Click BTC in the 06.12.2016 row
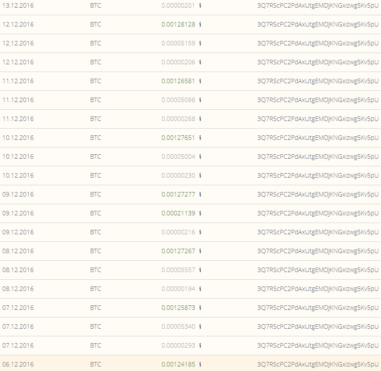381x371 pixels. (95, 364)
